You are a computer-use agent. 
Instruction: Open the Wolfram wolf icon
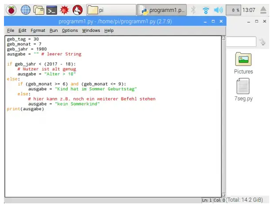coord(77,10)
